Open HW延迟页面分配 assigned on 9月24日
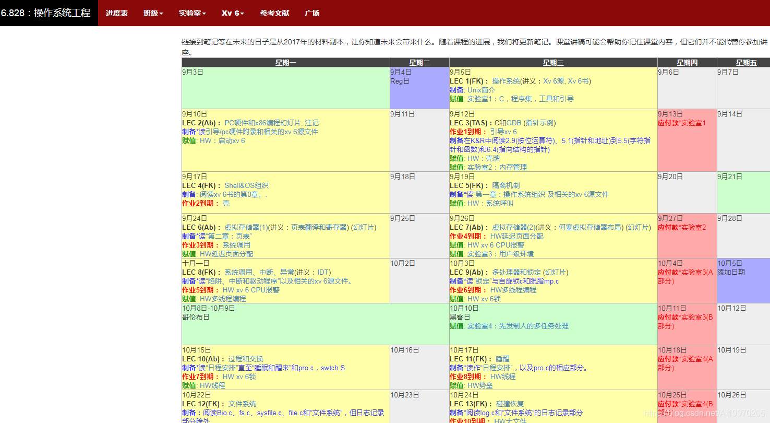This screenshot has width=770, height=423. [x=226, y=254]
